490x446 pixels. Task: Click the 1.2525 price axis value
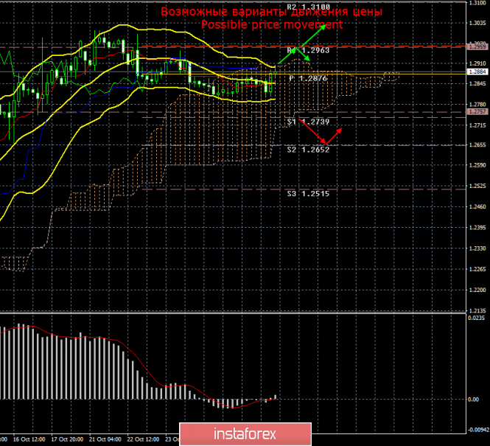coord(477,186)
